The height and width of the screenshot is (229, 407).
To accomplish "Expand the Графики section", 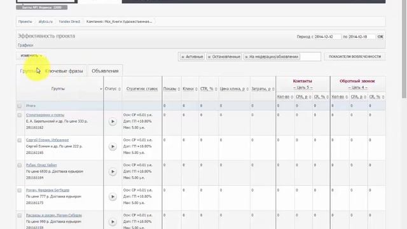I will [x=25, y=45].
